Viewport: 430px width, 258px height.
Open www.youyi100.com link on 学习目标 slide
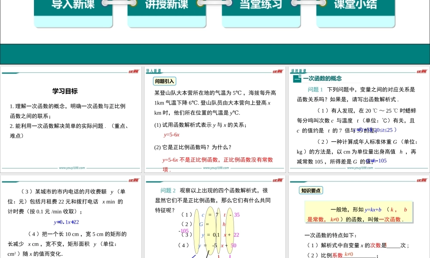(x=71, y=168)
